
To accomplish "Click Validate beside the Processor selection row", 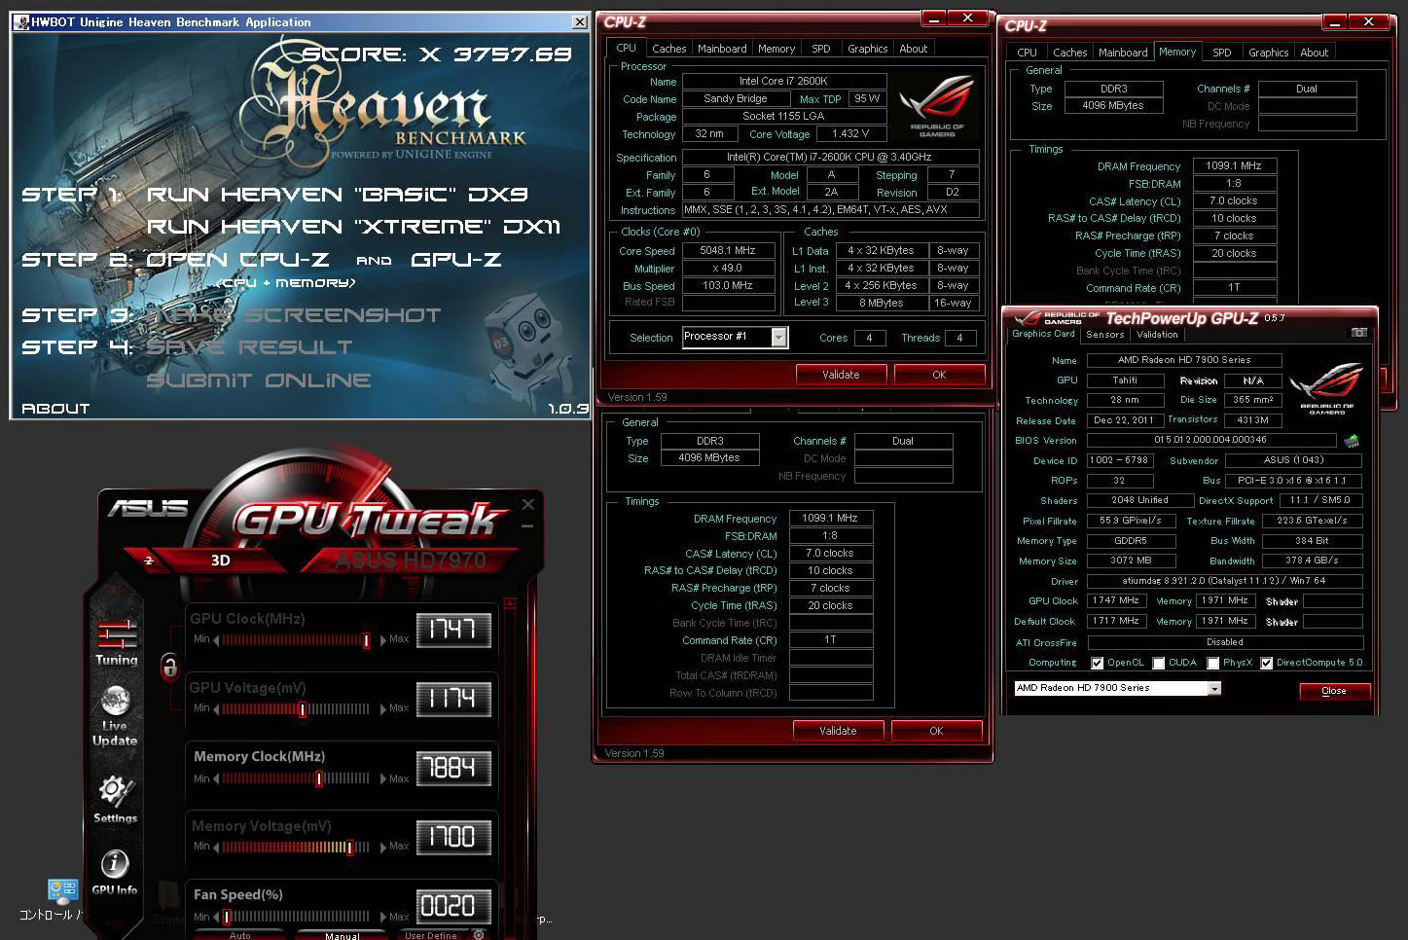I will [x=841, y=375].
